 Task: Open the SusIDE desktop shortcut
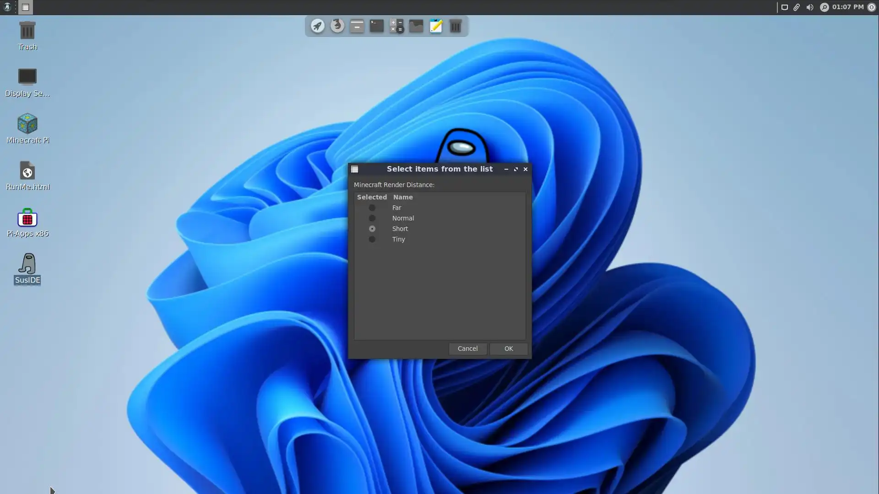[x=27, y=264]
